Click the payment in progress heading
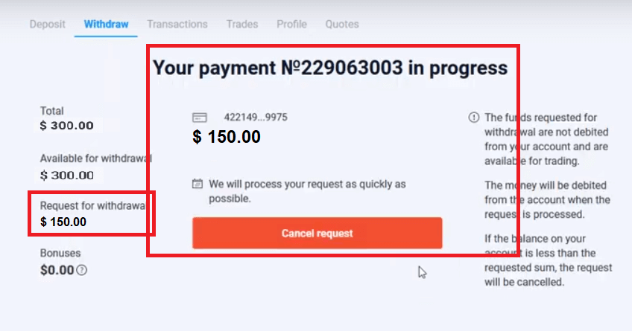The width and height of the screenshot is (632, 331). pos(330,68)
